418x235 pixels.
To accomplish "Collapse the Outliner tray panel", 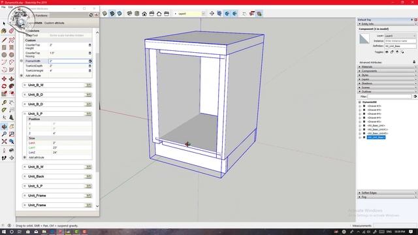I will [x=387, y=91].
